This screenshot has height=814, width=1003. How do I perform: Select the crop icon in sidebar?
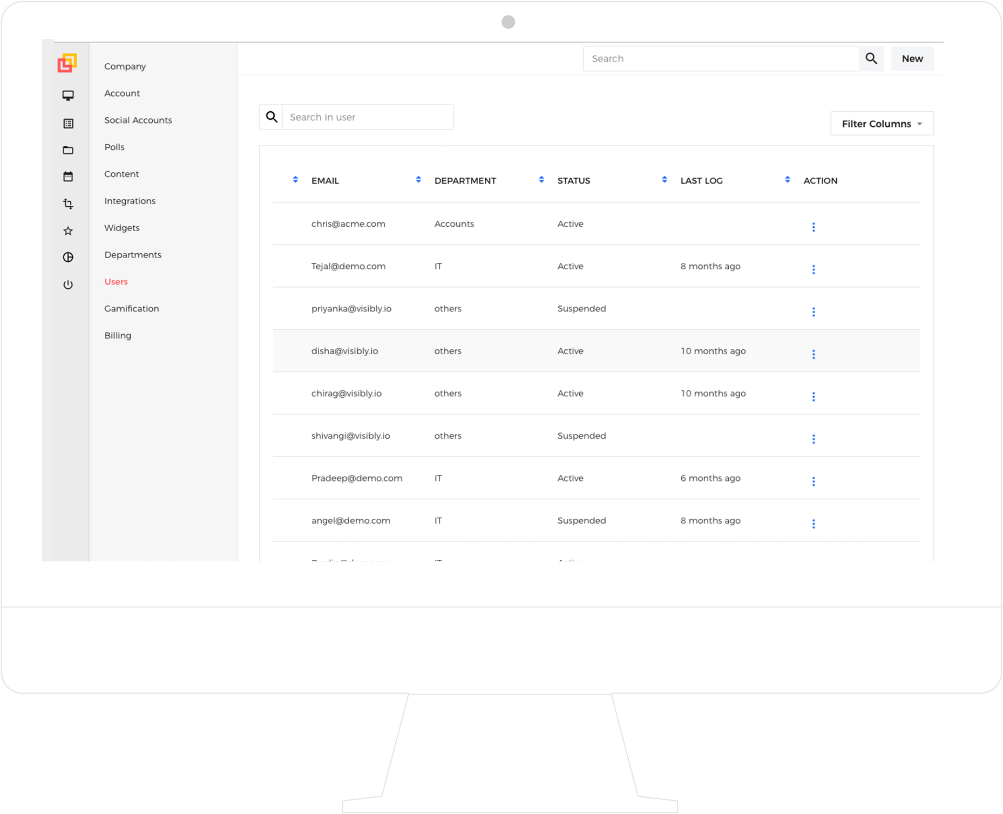[68, 204]
